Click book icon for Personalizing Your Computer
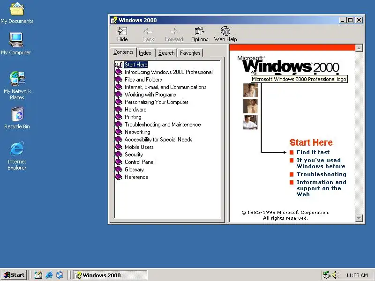The height and width of the screenshot is (281, 375). tap(119, 102)
